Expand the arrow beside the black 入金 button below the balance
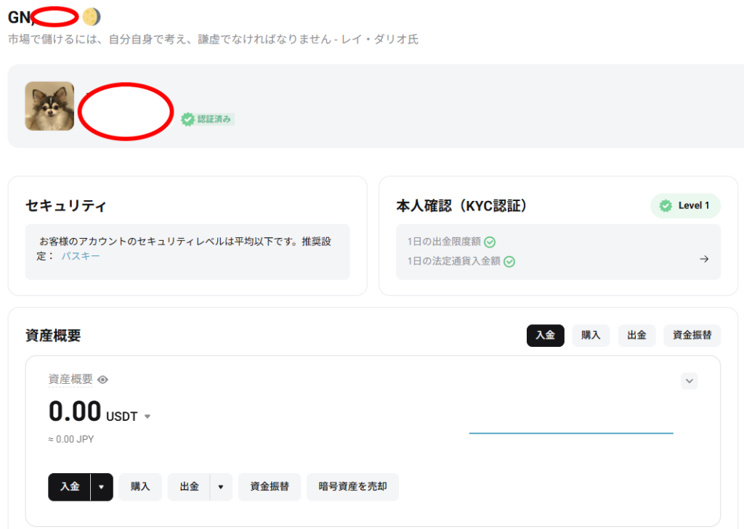744x529 pixels. pyautogui.click(x=102, y=487)
